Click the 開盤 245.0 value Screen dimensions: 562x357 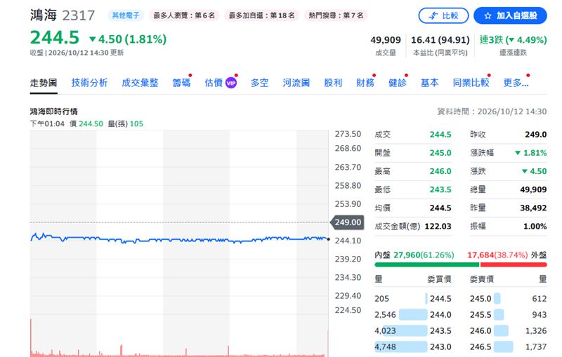440,153
